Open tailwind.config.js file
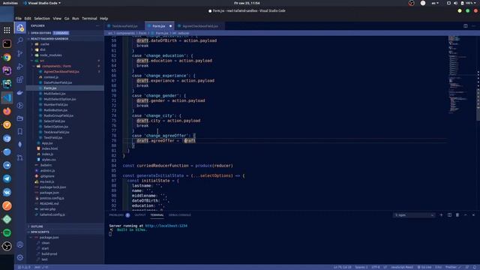 (x=52, y=214)
